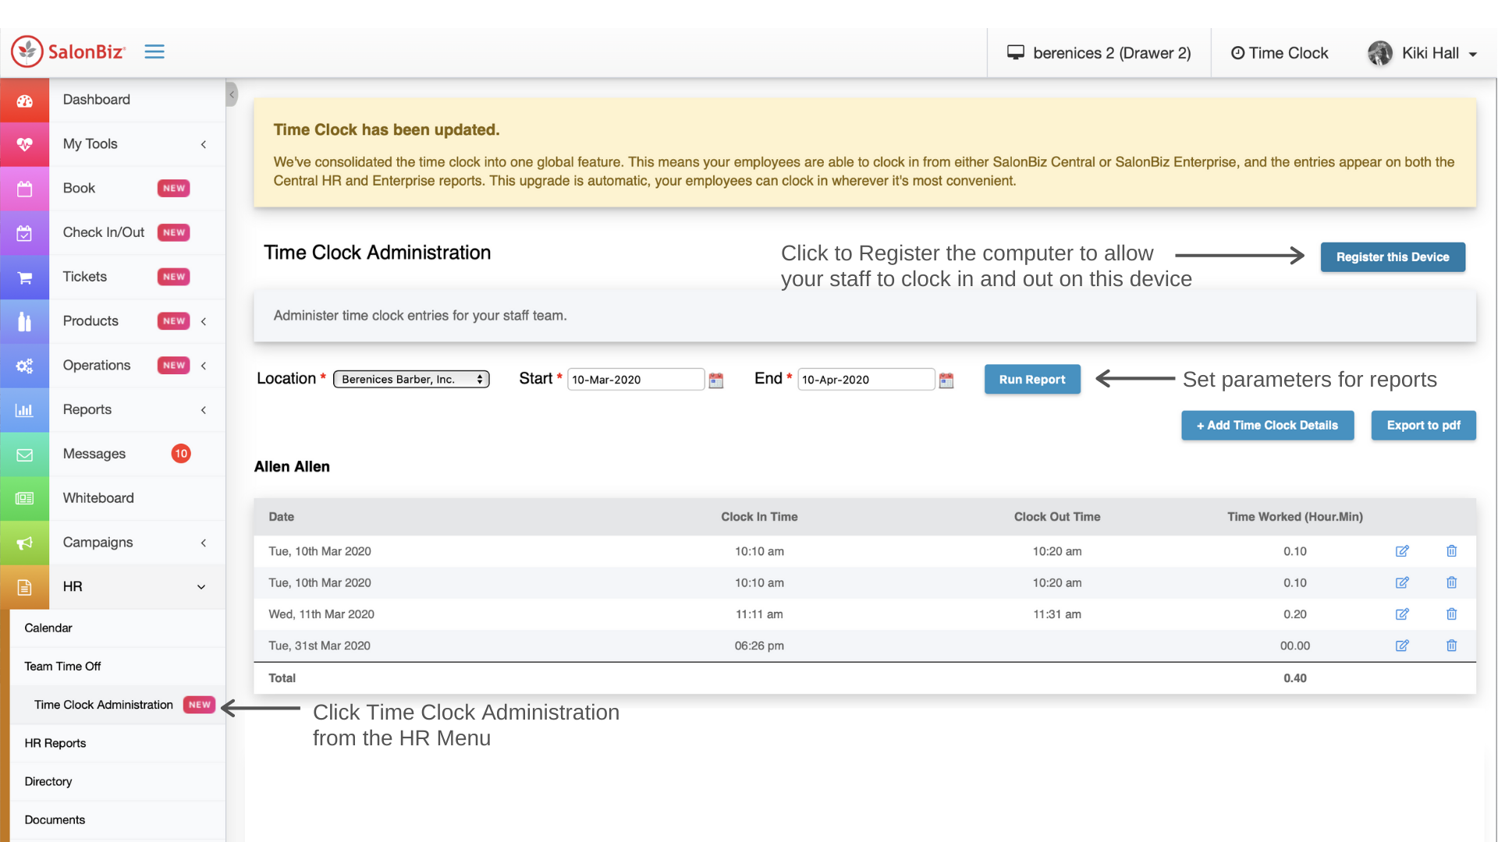1498x842 pixels.
Task: Click Kiki Hall profile avatar
Action: 1379,53
